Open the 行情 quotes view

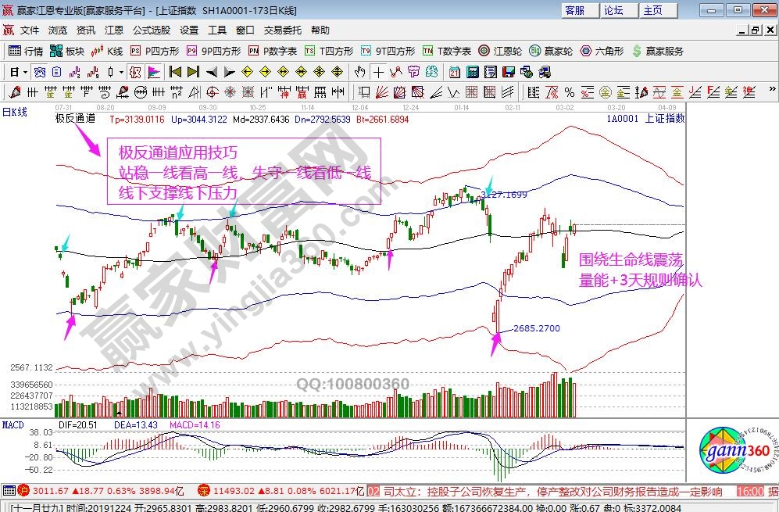(x=26, y=51)
